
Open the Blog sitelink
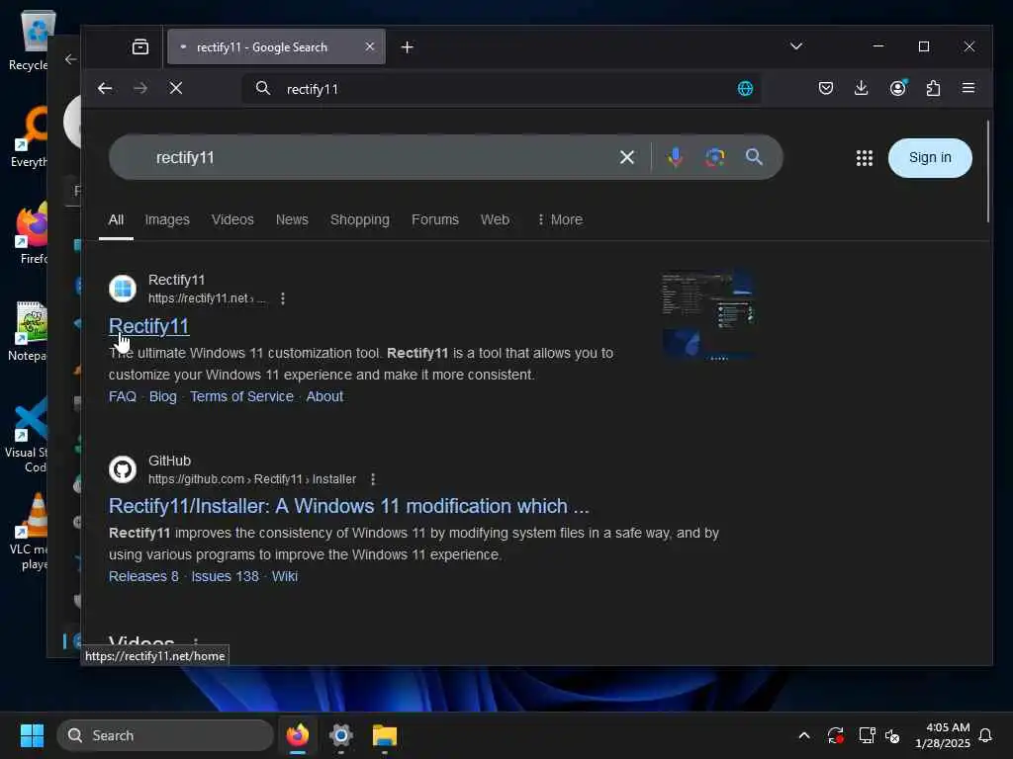pyautogui.click(x=163, y=396)
